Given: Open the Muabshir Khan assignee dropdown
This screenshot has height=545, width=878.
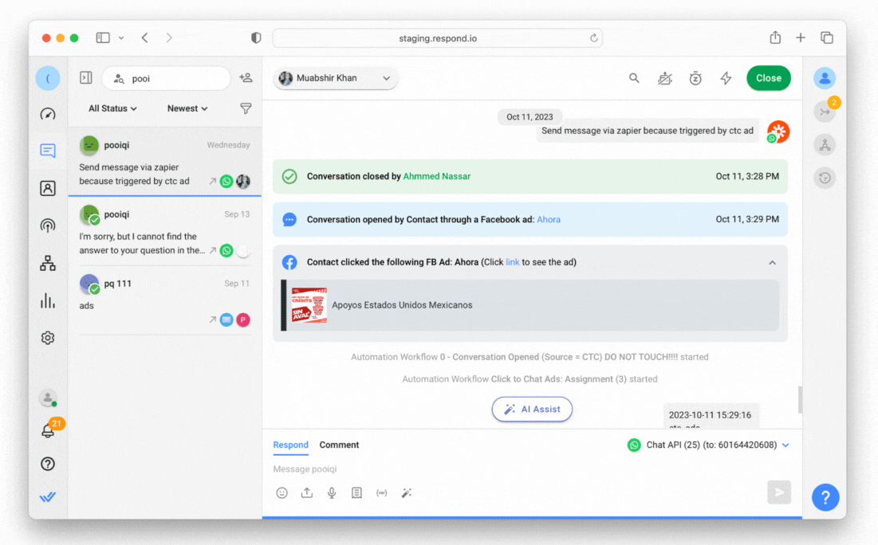Looking at the screenshot, I should (x=336, y=78).
